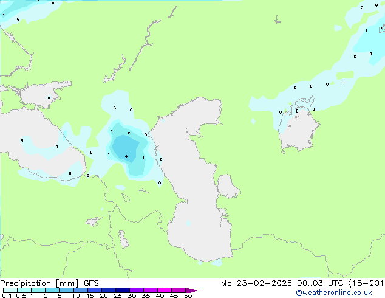Viewport: 385px width, 298px height.
Task: Click the 45–50 mm legend color swatch
Action: [x=178, y=290]
